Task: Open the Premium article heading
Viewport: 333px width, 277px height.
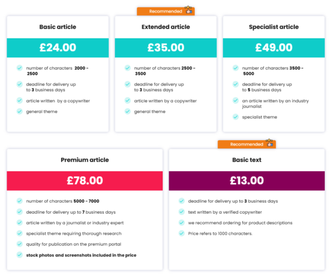Action: tap(84, 160)
